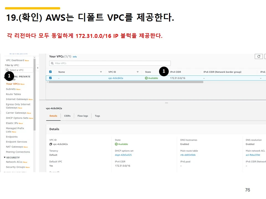
Task: Click the Available state in Details section
Action: [121, 144]
